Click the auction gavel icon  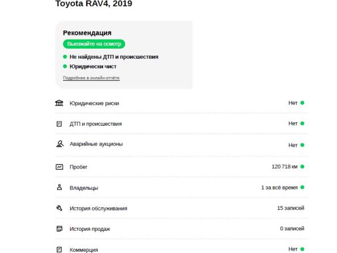coord(60,144)
